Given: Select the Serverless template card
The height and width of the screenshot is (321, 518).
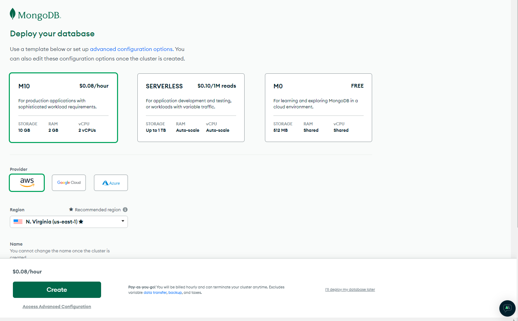Looking at the screenshot, I should [191, 108].
